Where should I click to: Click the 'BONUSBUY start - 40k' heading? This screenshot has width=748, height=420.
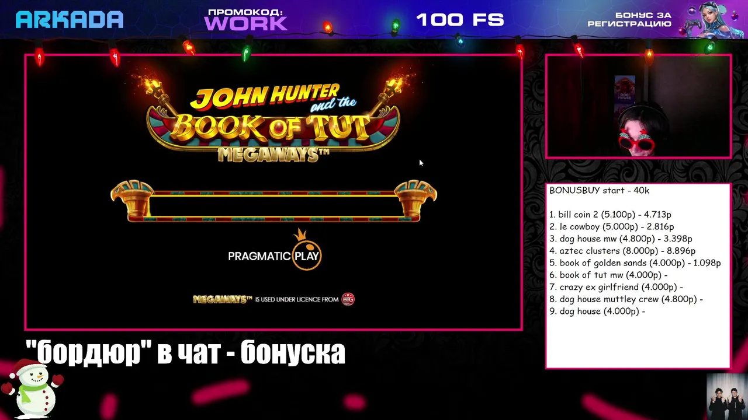pyautogui.click(x=599, y=190)
